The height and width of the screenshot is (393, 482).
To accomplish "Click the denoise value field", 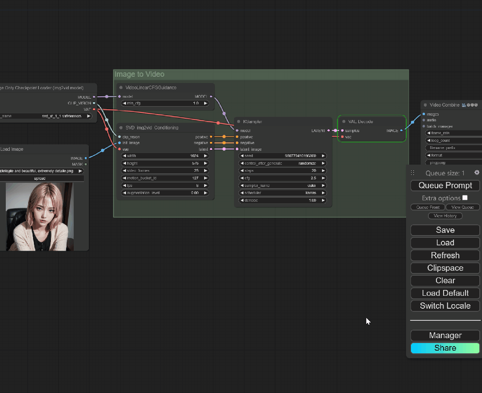I will (282, 200).
